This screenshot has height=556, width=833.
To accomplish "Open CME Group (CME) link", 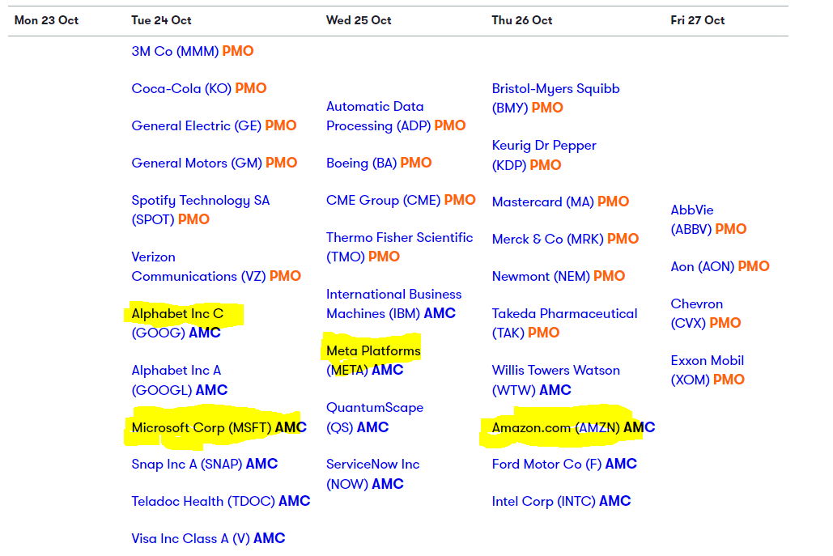I will pyautogui.click(x=383, y=200).
